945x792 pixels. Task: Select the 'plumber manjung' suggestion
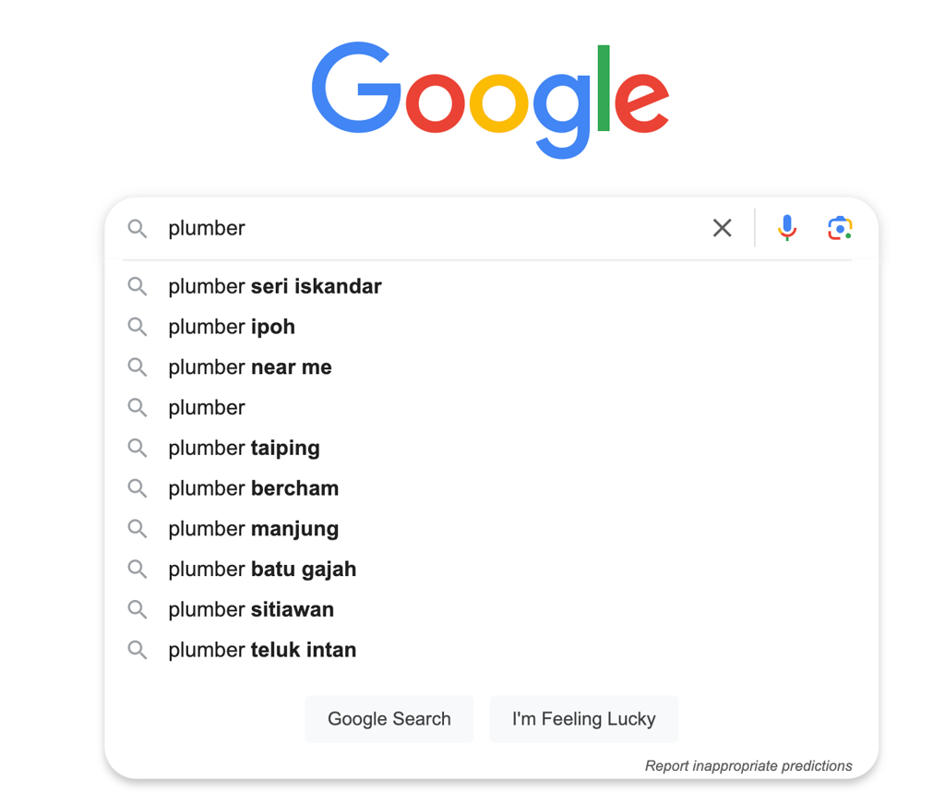tap(253, 529)
